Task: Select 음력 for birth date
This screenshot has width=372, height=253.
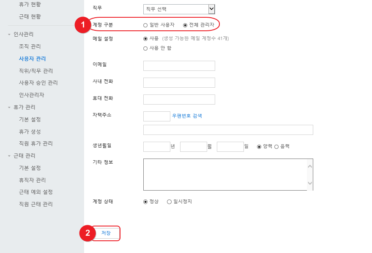Action: click(x=276, y=147)
